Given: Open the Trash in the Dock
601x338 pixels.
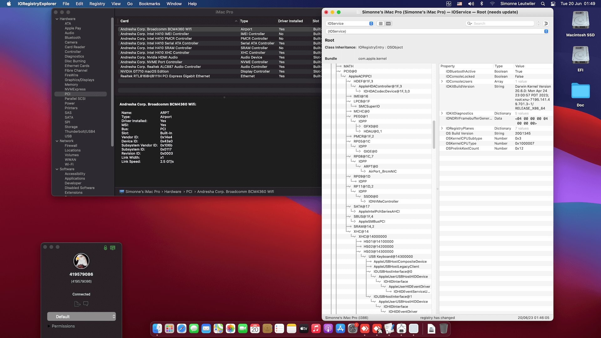Looking at the screenshot, I should tap(444, 329).
